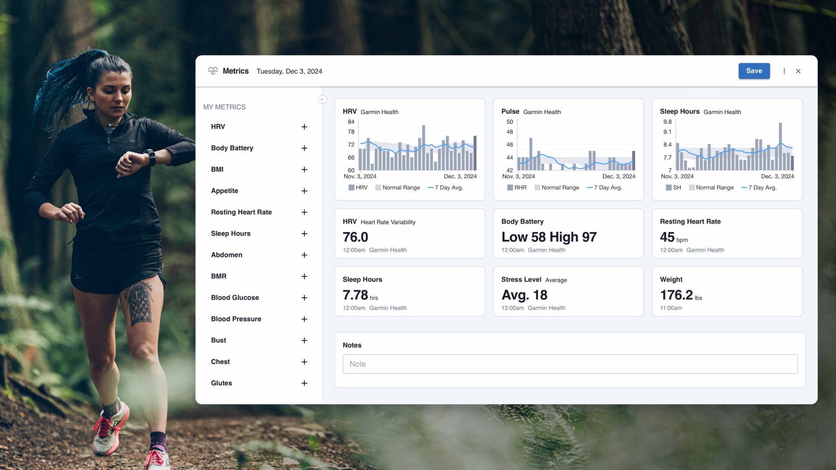Collapse the My Metrics sidebar handle
The image size is (836, 470).
pos(322,99)
